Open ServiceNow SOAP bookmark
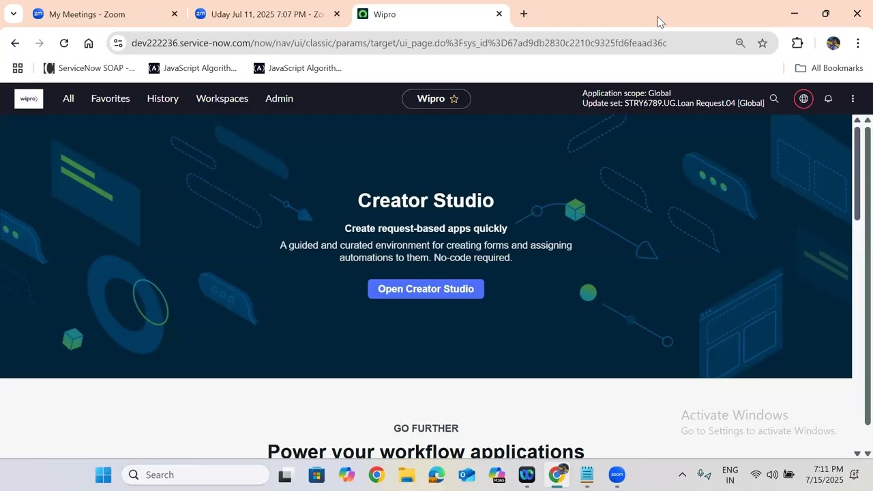Screen dimensions: 873x491 (x=89, y=68)
